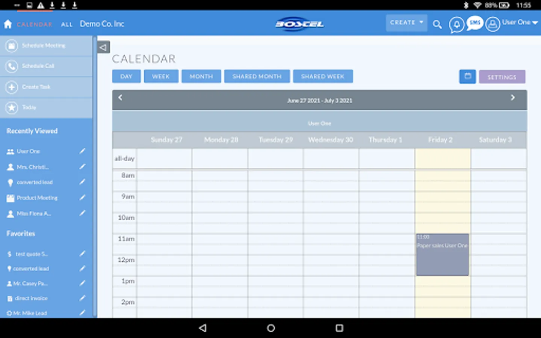Open the Paper sales User One event

point(442,254)
